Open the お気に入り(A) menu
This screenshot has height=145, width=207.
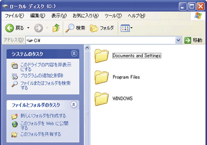(86, 16)
